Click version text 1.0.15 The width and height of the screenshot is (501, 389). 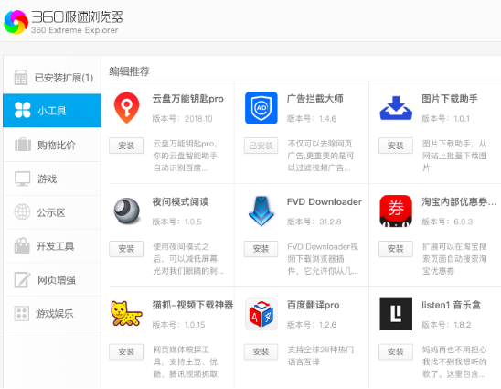tap(195, 325)
